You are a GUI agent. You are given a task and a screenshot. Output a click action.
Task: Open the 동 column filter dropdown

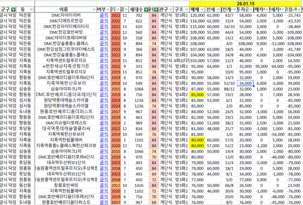pos(31,10)
